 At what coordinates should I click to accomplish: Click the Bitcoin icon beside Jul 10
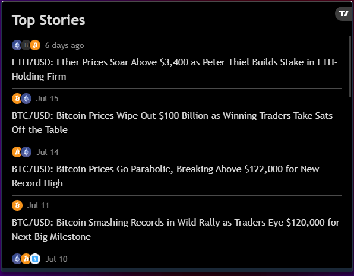click(26, 259)
